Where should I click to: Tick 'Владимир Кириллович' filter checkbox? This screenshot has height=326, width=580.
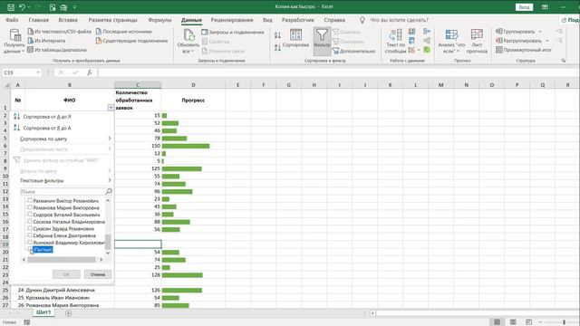(x=30, y=243)
